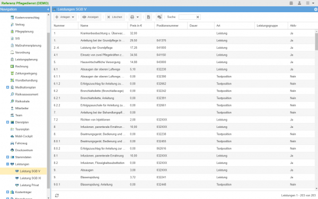Screen dimensions: 318x199
Task: Select Leistung SGB V tree item
Action: (x=23, y=171)
